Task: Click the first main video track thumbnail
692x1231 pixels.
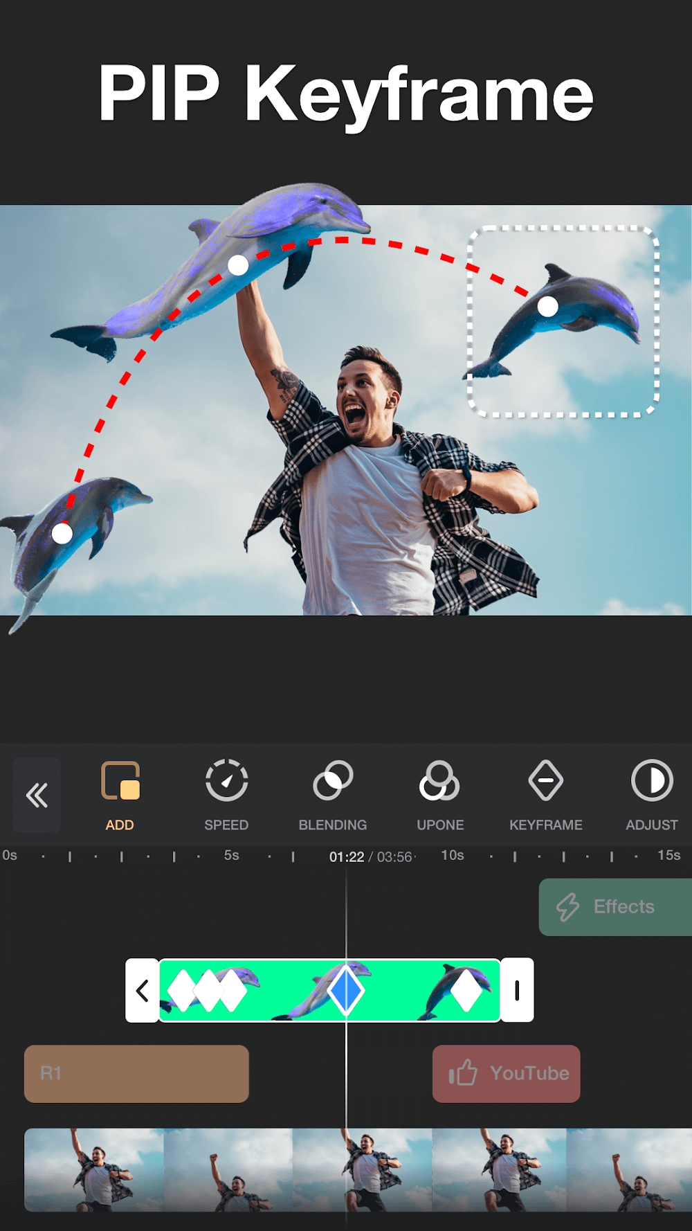Action: tap(94, 1169)
